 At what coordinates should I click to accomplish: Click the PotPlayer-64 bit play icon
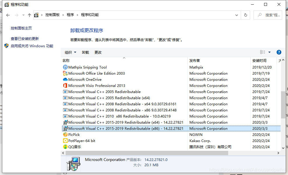(65, 141)
